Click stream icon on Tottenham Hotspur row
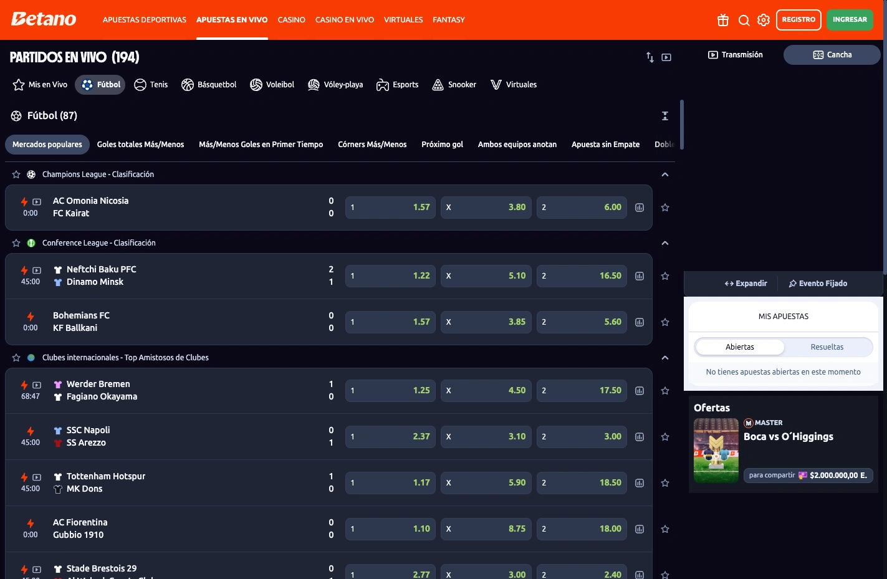This screenshot has width=887, height=579. 37,477
